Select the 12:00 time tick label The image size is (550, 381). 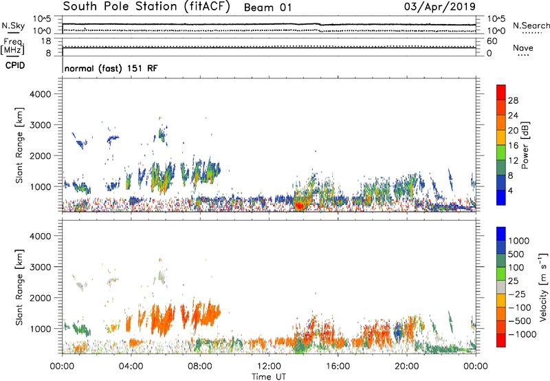click(x=269, y=367)
